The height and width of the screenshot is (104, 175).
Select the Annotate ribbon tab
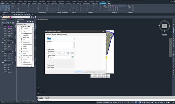[x=13, y=3]
